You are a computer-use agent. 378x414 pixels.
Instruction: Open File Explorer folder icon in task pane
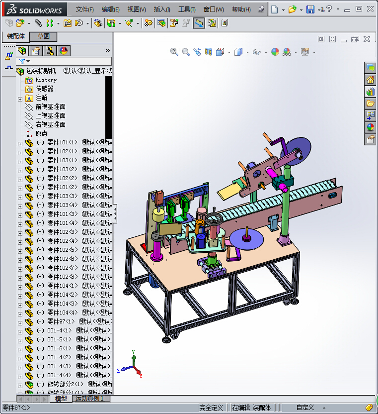pos(370,103)
